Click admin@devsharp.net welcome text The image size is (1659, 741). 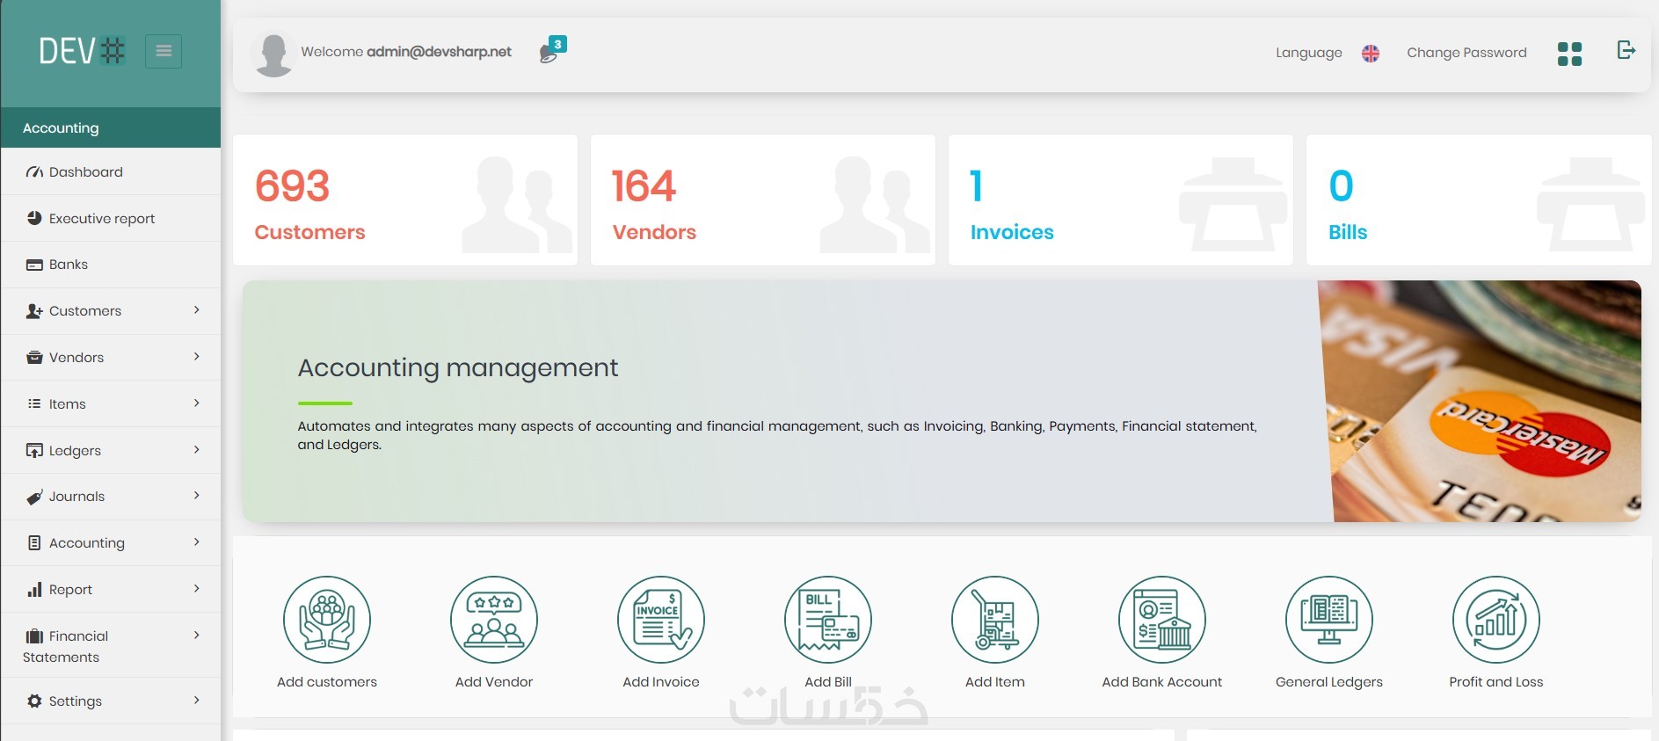click(439, 52)
